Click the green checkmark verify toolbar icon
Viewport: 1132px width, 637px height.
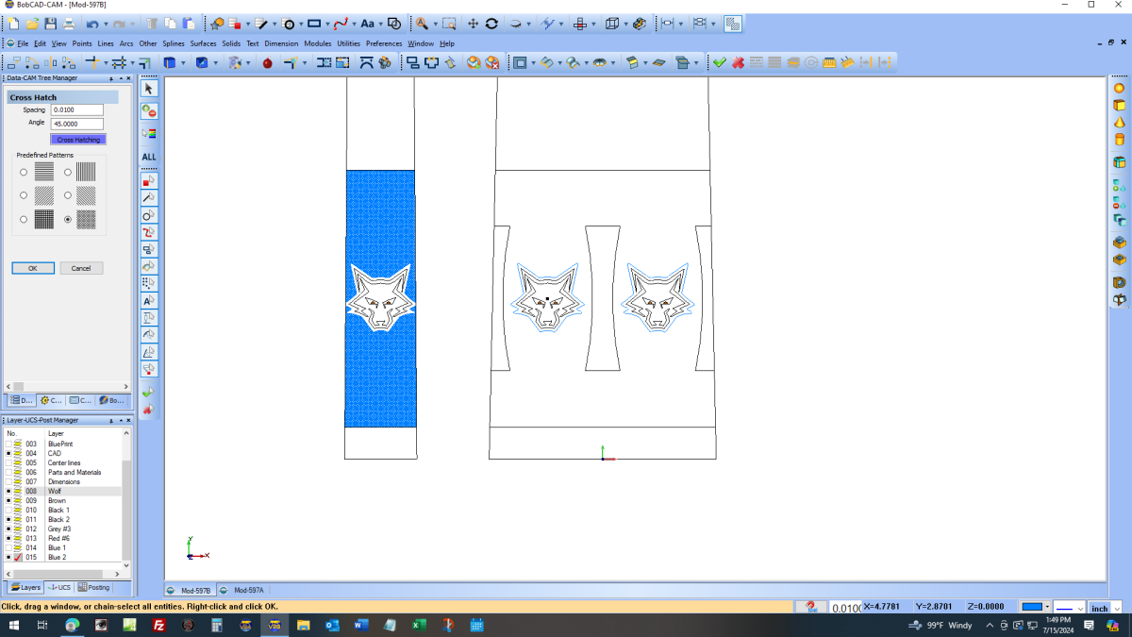720,62
